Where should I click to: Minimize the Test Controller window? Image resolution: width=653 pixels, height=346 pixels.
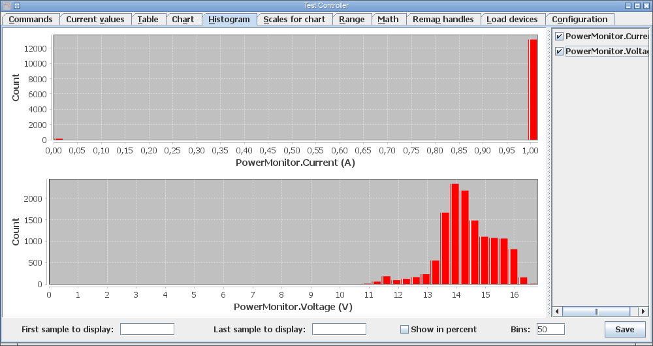tap(629, 6)
